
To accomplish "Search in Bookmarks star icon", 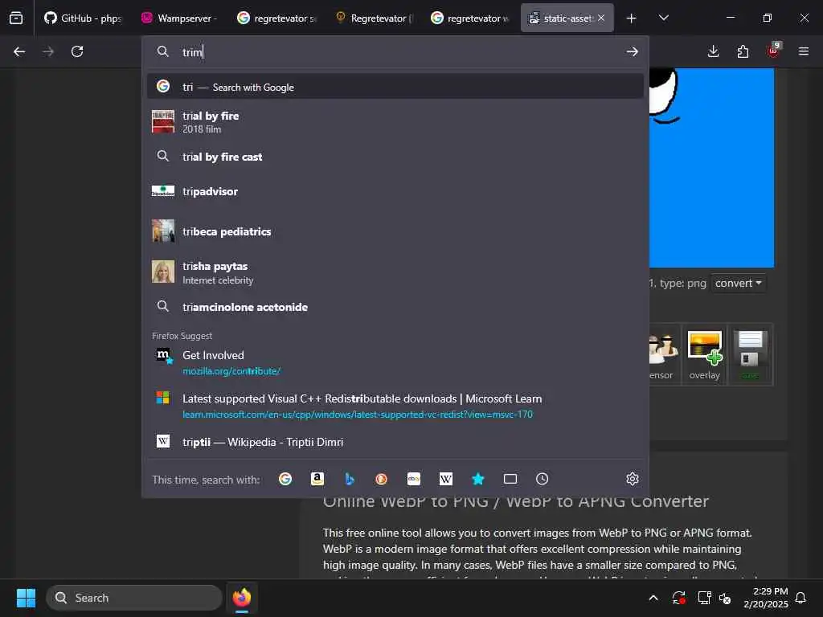I will tap(477, 479).
